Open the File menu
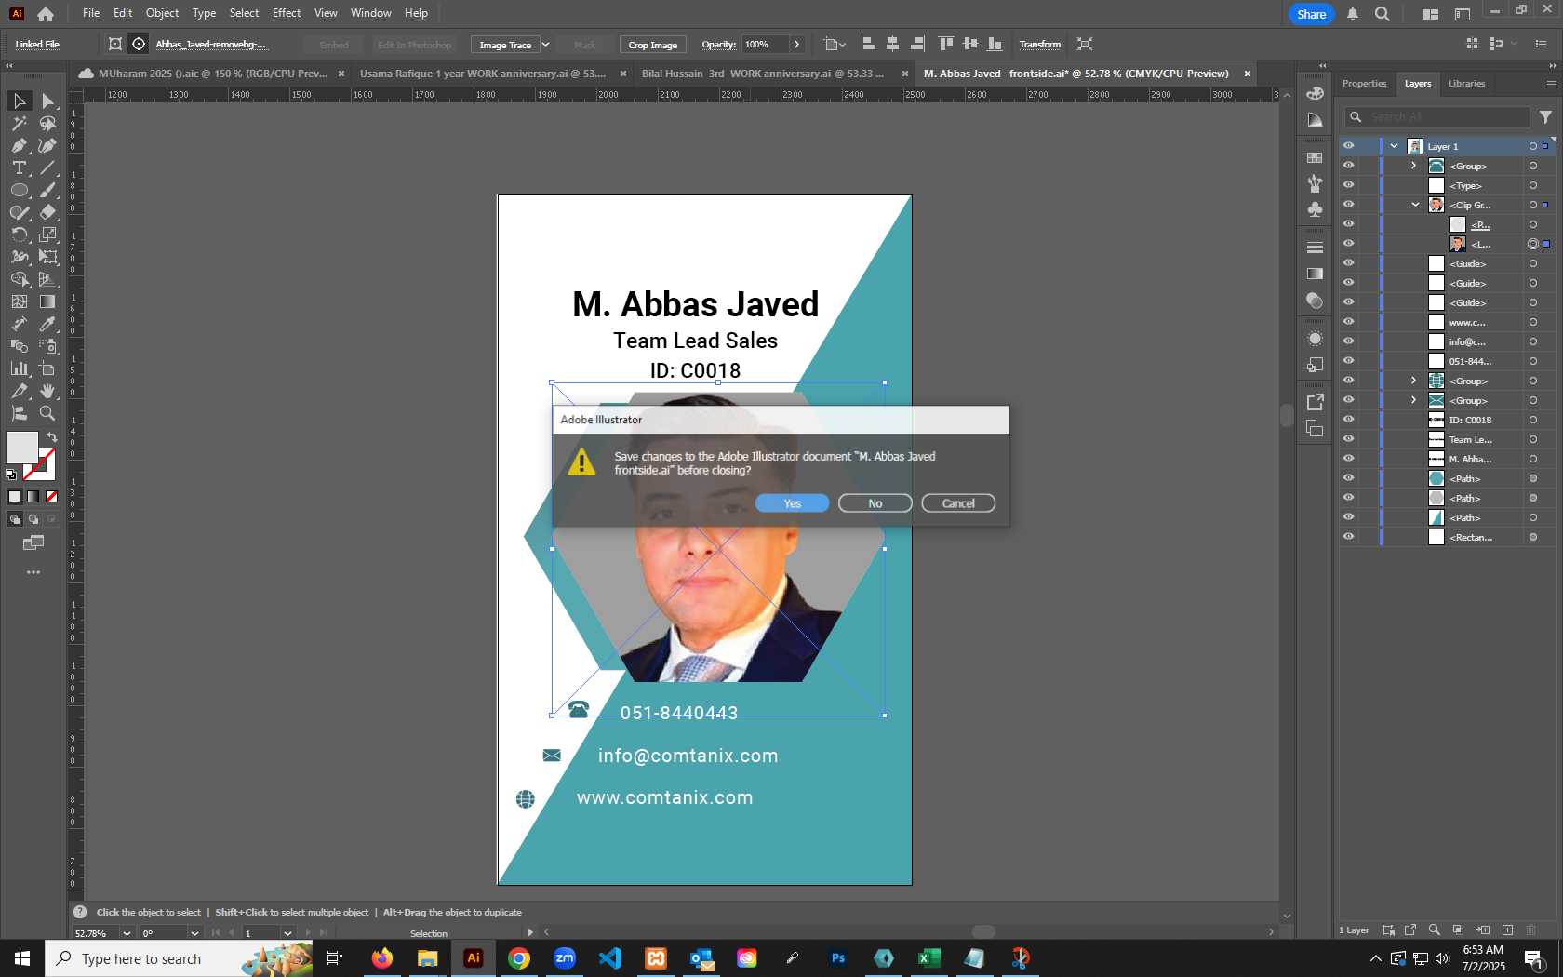The width and height of the screenshot is (1563, 977). click(91, 13)
